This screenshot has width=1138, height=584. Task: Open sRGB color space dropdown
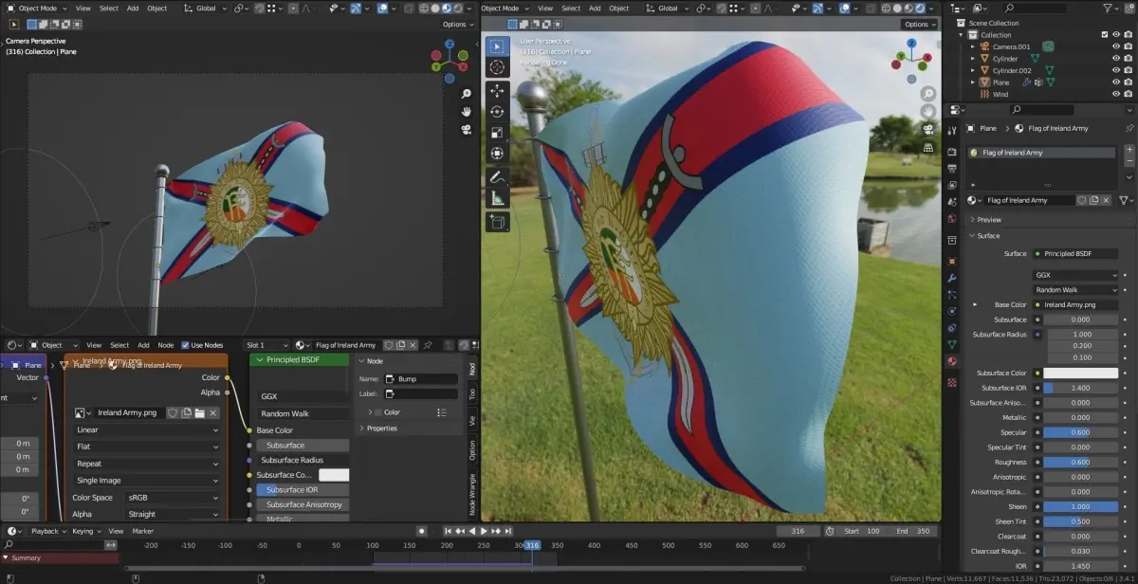[x=174, y=497]
